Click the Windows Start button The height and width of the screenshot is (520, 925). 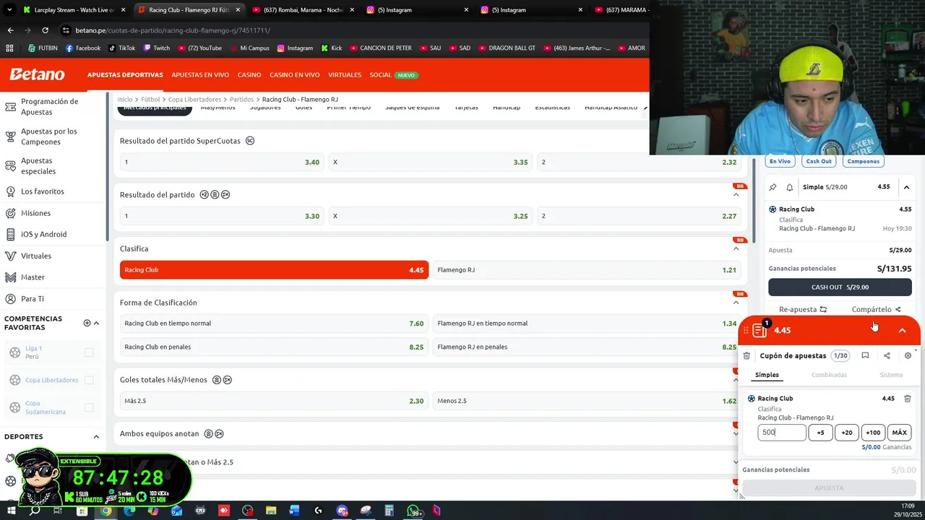pos(10,511)
